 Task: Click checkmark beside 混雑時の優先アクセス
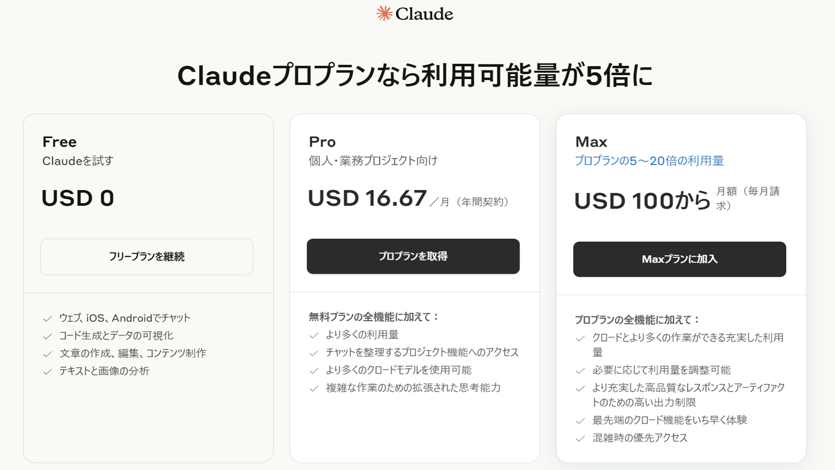(x=580, y=439)
